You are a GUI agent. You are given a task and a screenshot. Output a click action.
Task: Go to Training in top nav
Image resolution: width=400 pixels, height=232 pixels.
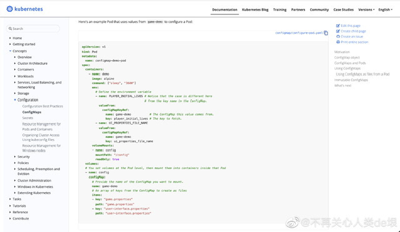pos(279,10)
